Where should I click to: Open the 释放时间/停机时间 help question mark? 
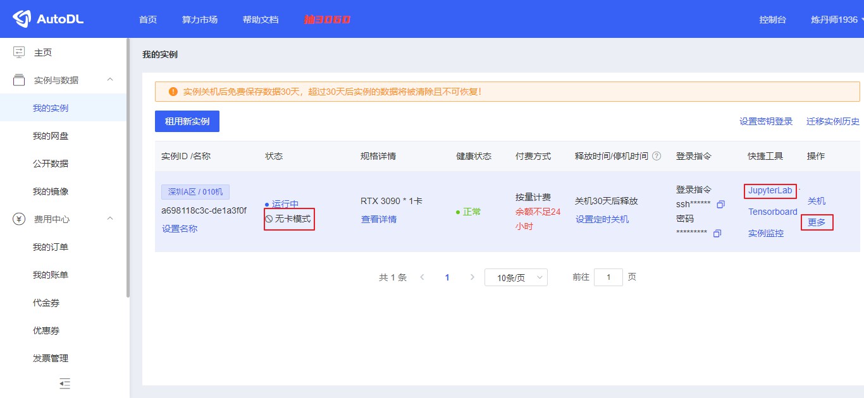pyautogui.click(x=656, y=155)
